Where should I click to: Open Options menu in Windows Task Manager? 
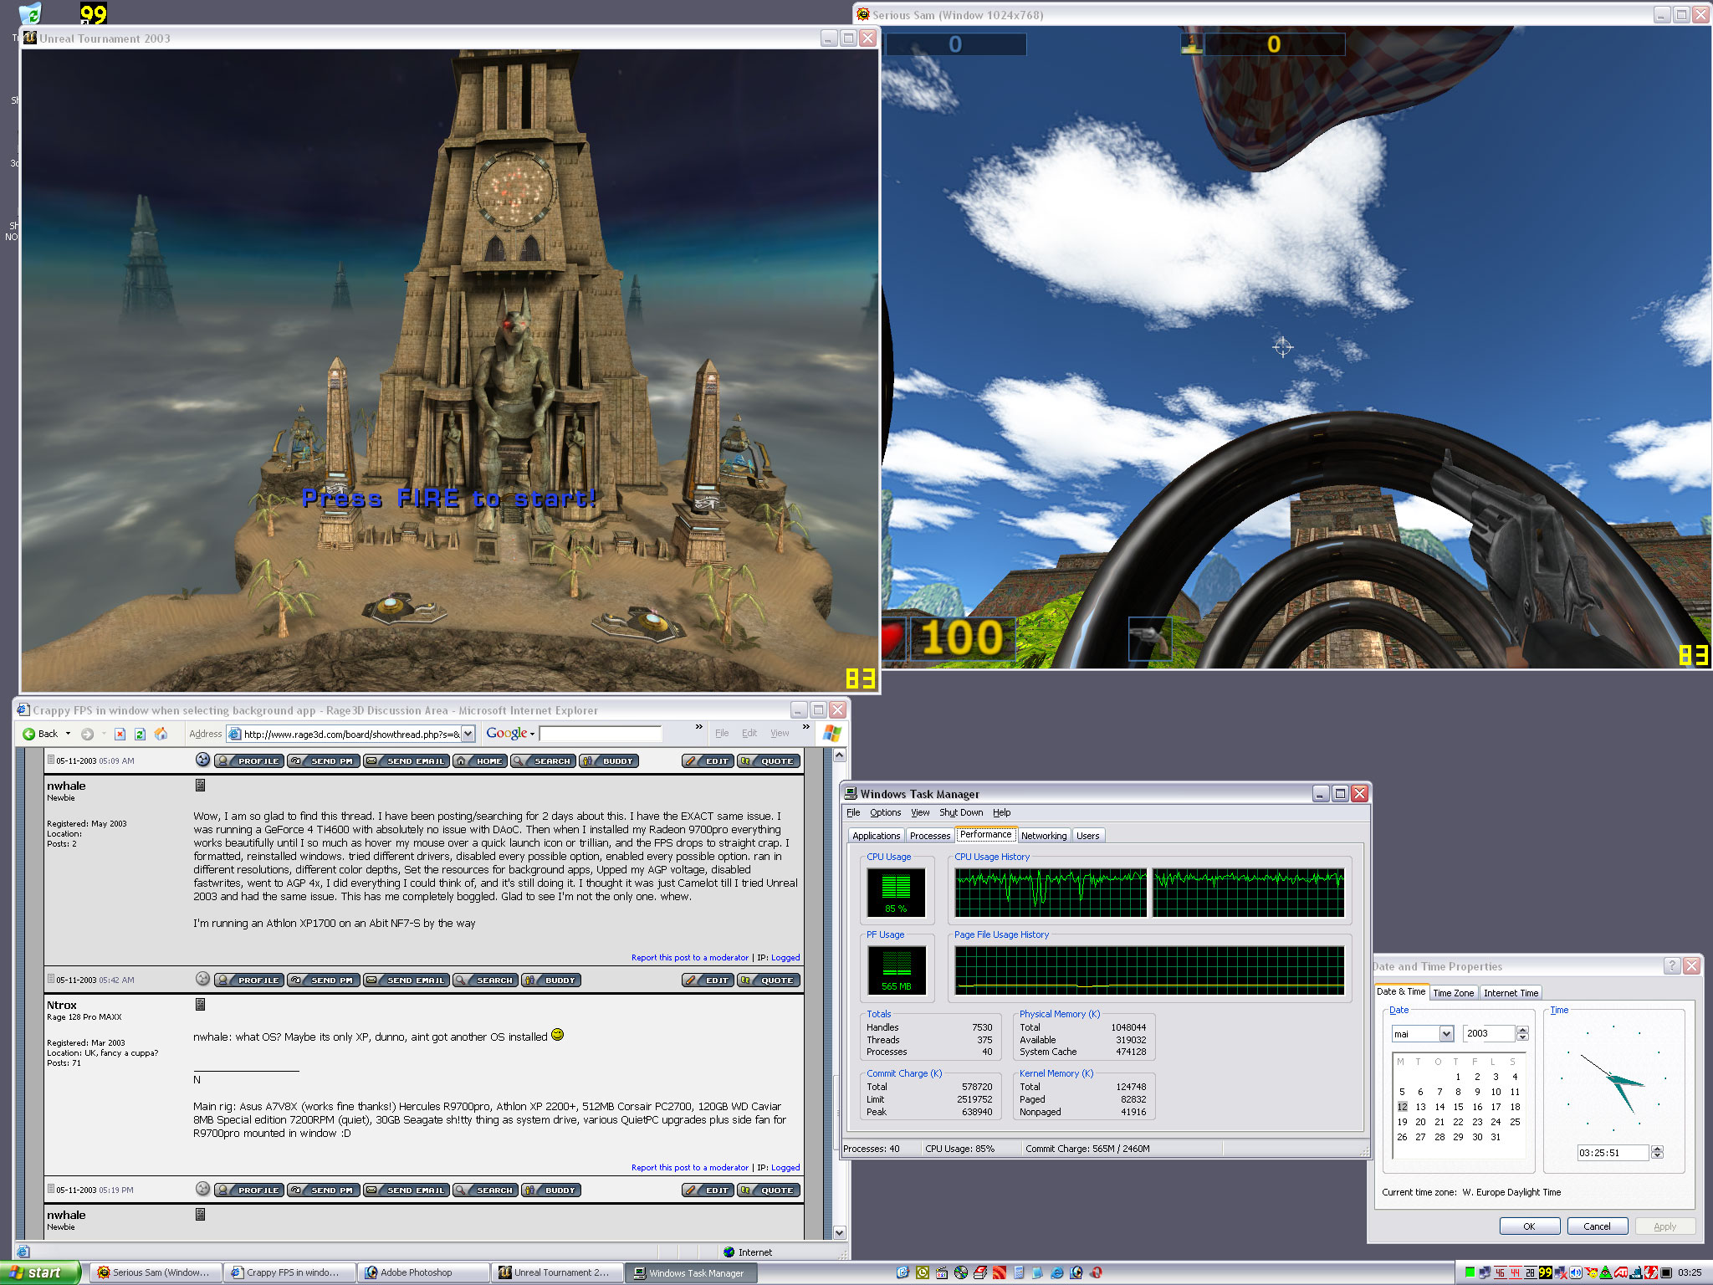[x=885, y=812]
